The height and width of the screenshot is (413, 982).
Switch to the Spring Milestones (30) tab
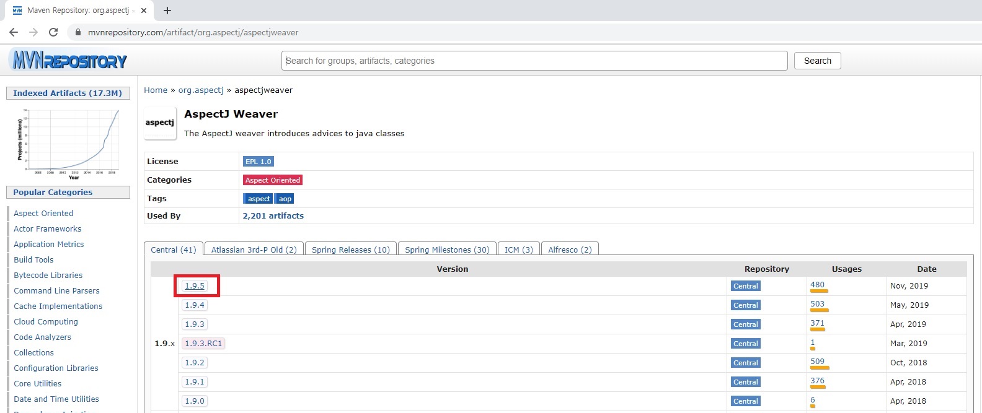447,250
